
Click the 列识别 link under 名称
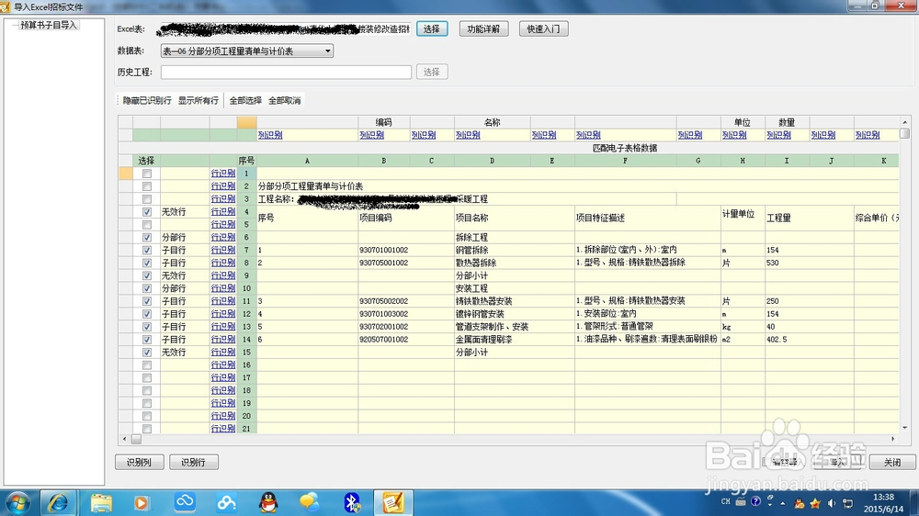468,135
